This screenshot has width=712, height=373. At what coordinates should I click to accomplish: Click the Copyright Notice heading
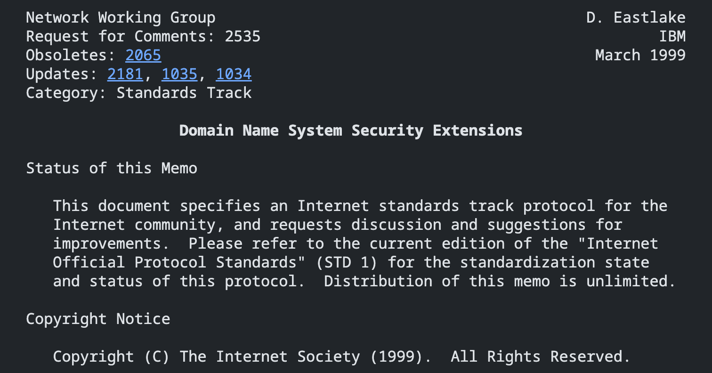coord(98,319)
